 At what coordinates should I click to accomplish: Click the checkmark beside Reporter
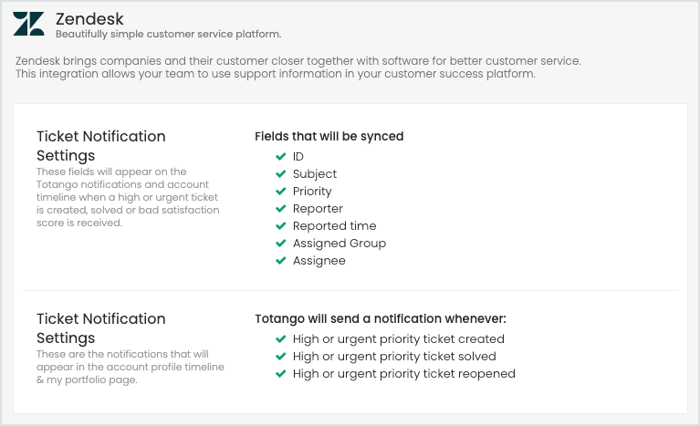281,209
